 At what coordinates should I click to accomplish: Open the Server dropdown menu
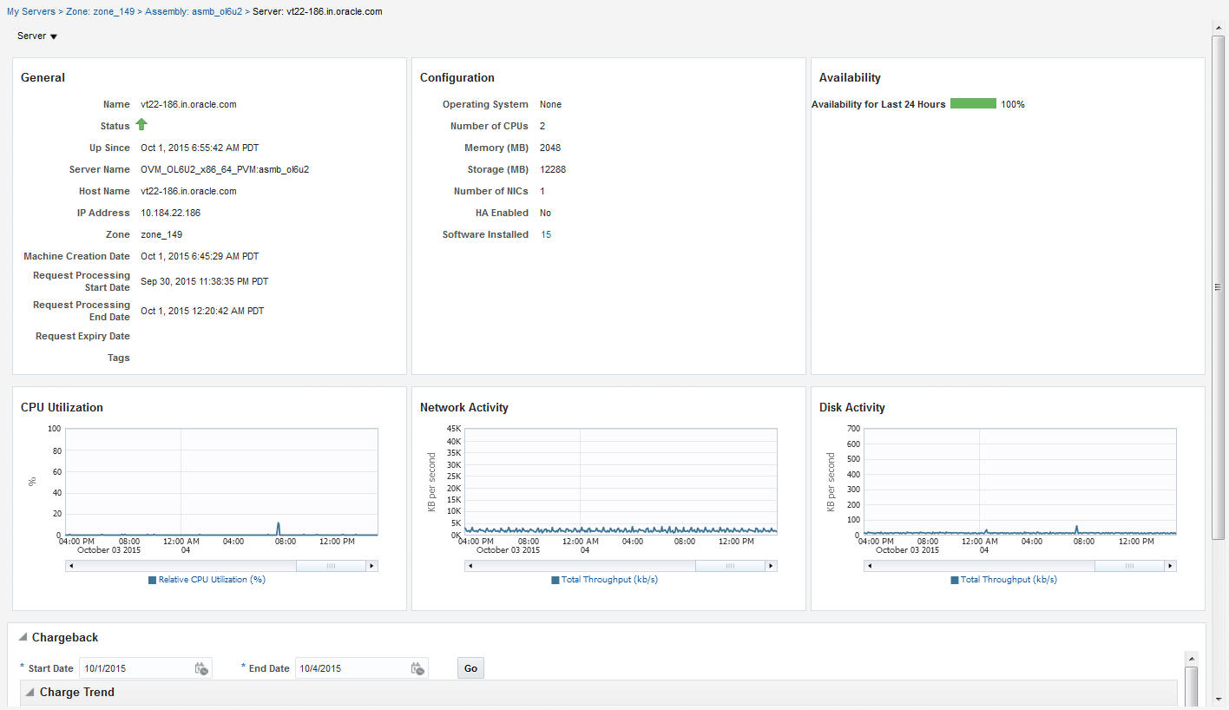37,36
